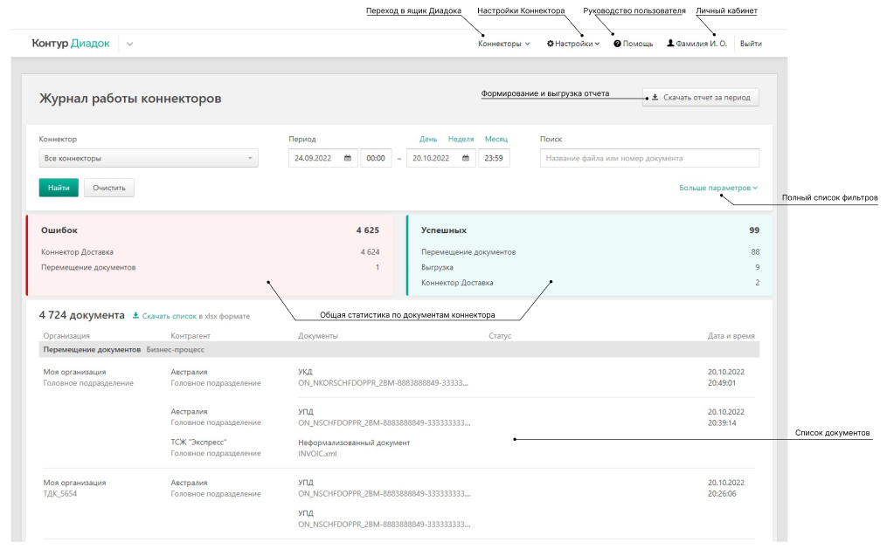Open calendar icon for start date
Image resolution: width=887 pixels, height=549 pixels.
pyautogui.click(x=348, y=158)
